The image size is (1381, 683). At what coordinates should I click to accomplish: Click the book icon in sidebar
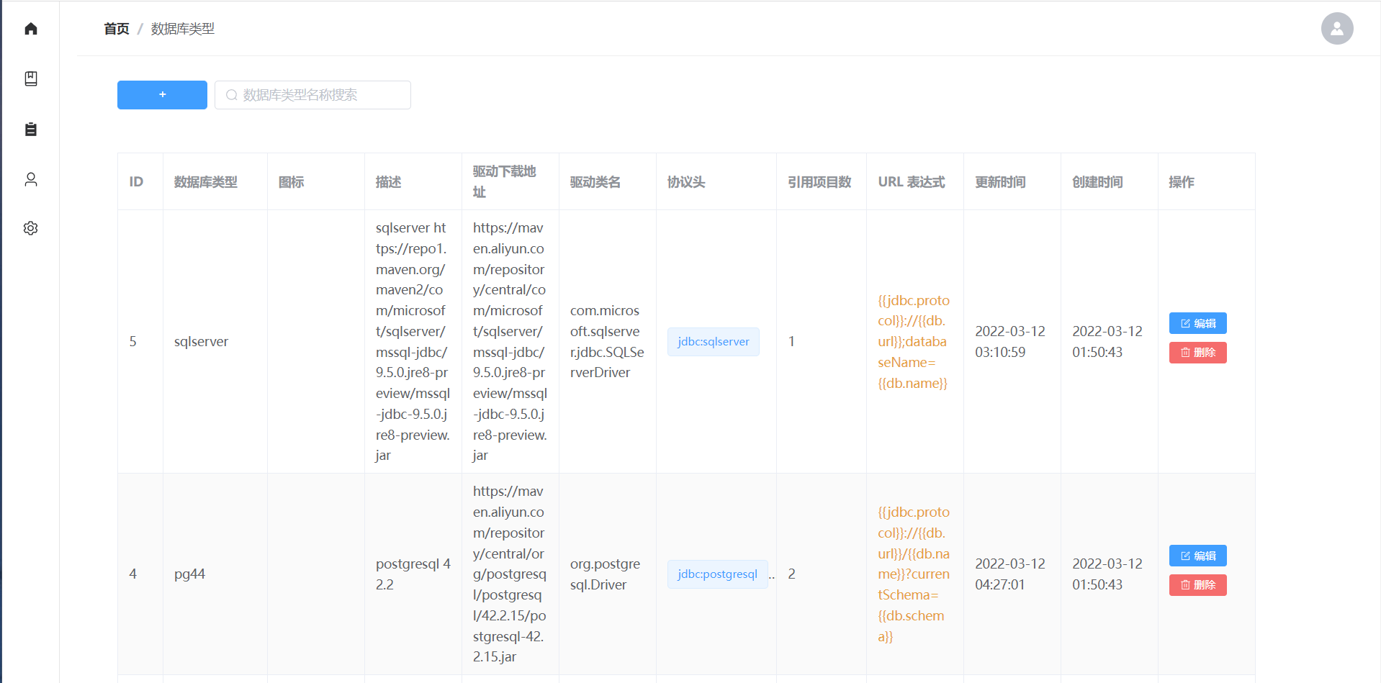click(x=30, y=78)
